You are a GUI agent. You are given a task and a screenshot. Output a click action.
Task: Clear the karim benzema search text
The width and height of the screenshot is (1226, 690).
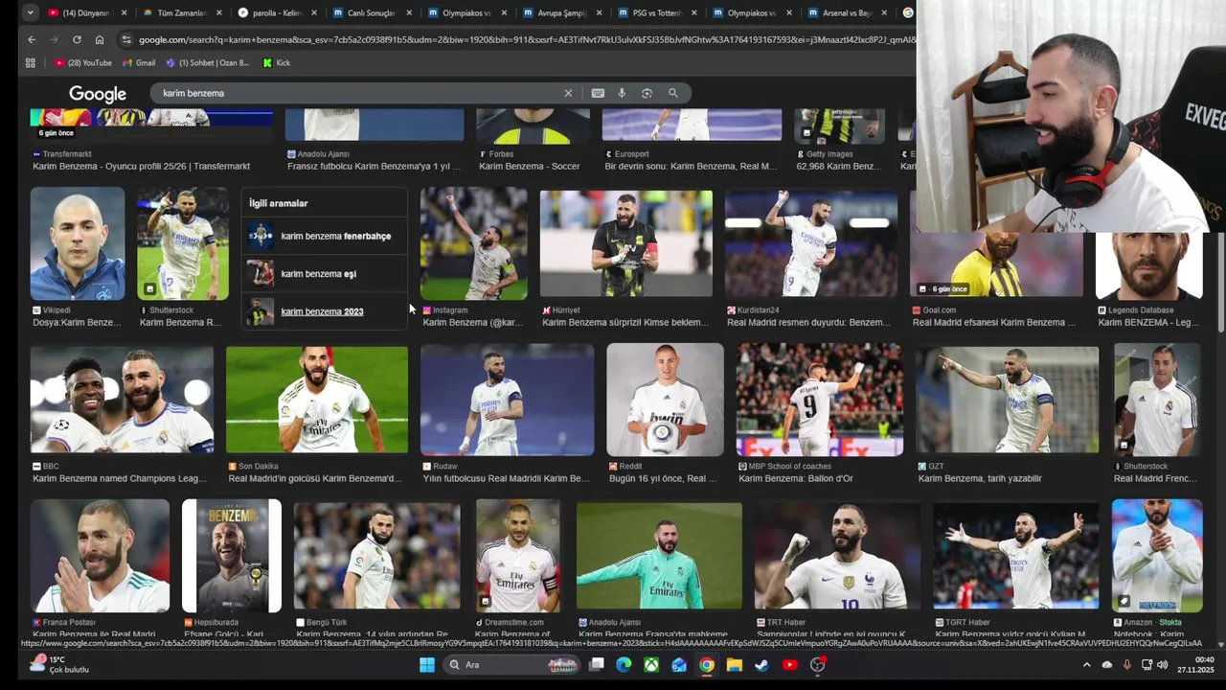[x=568, y=93]
